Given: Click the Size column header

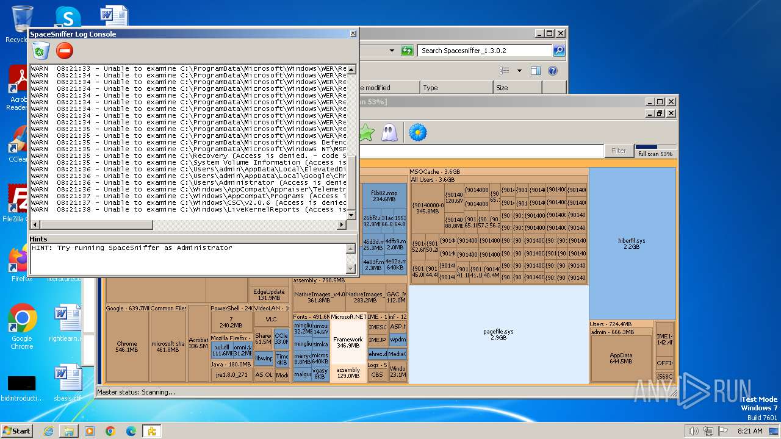Looking at the screenshot, I should click(517, 88).
